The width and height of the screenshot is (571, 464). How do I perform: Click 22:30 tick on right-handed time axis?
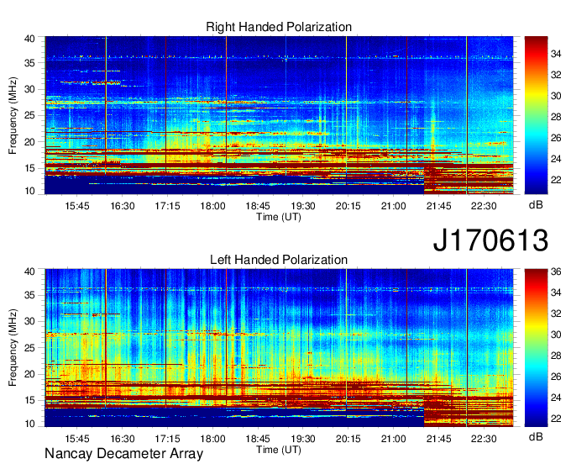tap(484, 206)
